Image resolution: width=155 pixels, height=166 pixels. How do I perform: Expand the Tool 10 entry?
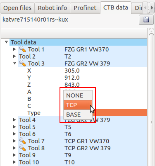coord(14,162)
